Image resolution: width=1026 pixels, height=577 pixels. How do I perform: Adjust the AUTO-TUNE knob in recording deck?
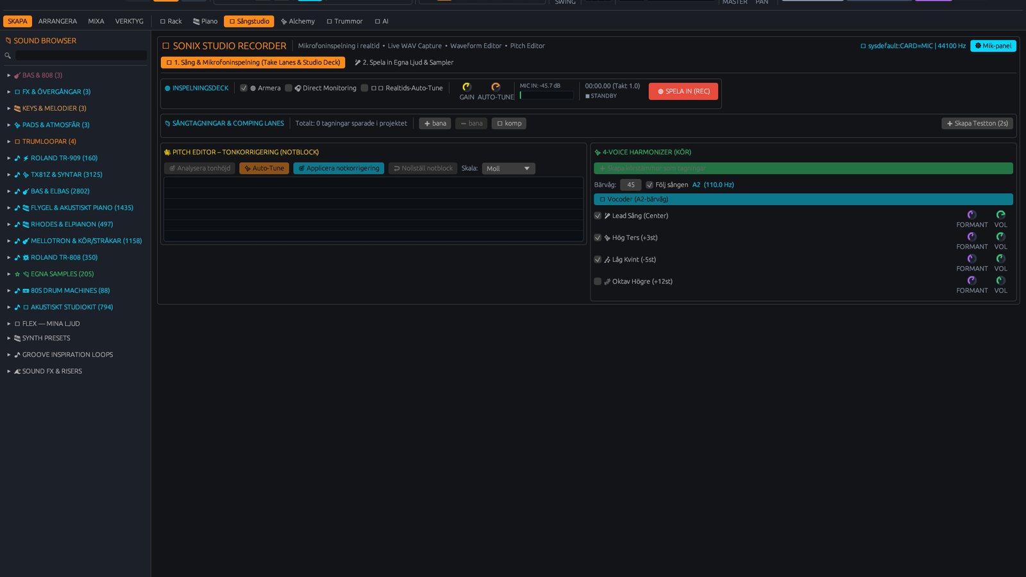[x=496, y=87]
